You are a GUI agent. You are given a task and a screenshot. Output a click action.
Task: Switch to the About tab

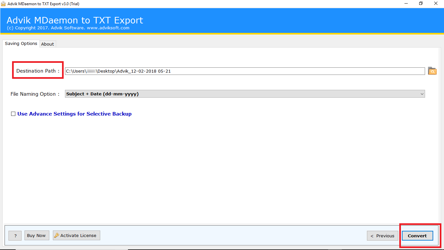pos(48,44)
